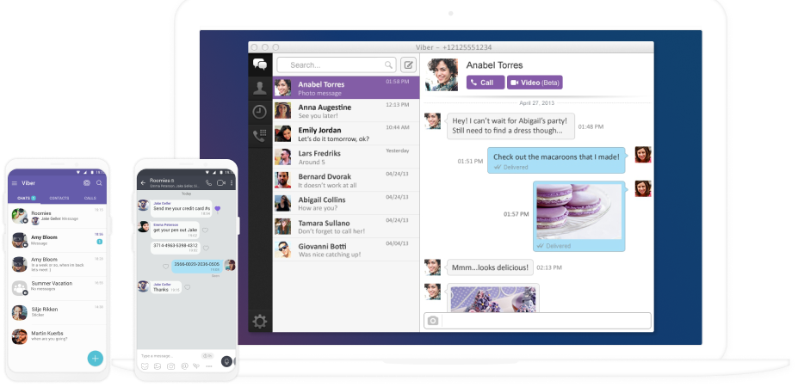
Task: Switch to the Contacts tab on phone
Action: click(59, 198)
